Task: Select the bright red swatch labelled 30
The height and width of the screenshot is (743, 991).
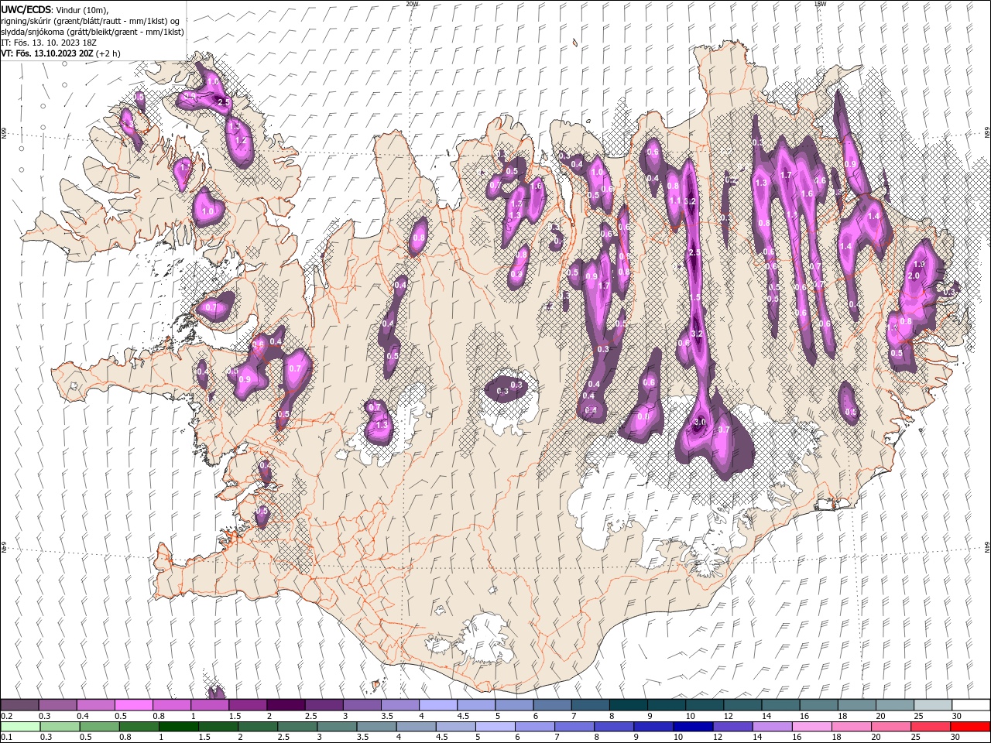Action: click(970, 727)
